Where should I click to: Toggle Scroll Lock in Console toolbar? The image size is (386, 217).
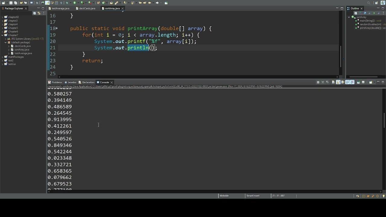[x=338, y=82]
